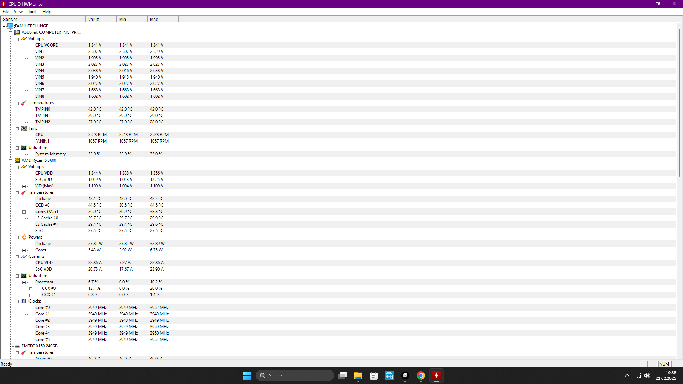Click the EMTEC X150 240GB drive icon
The height and width of the screenshot is (384, 683).
click(17, 346)
